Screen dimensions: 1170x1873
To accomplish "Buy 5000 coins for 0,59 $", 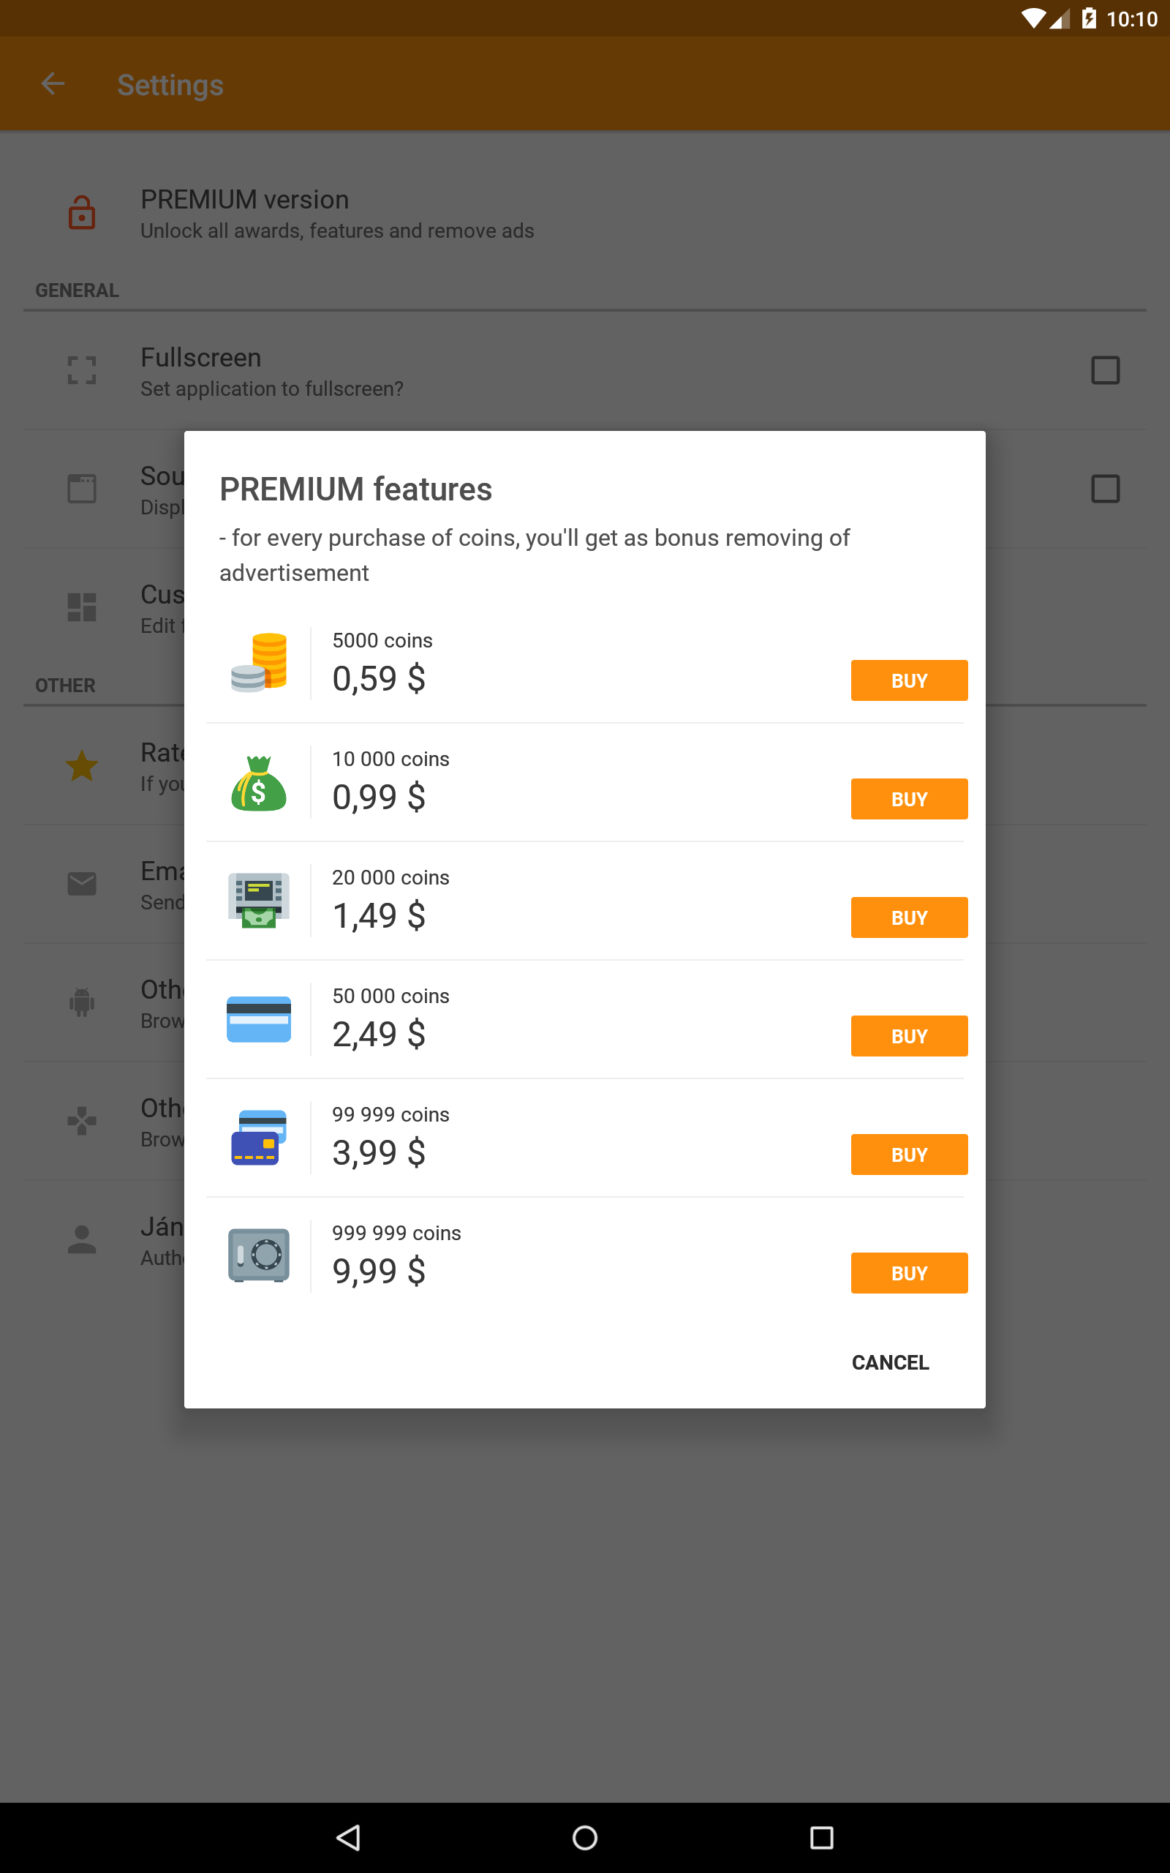I will [909, 680].
